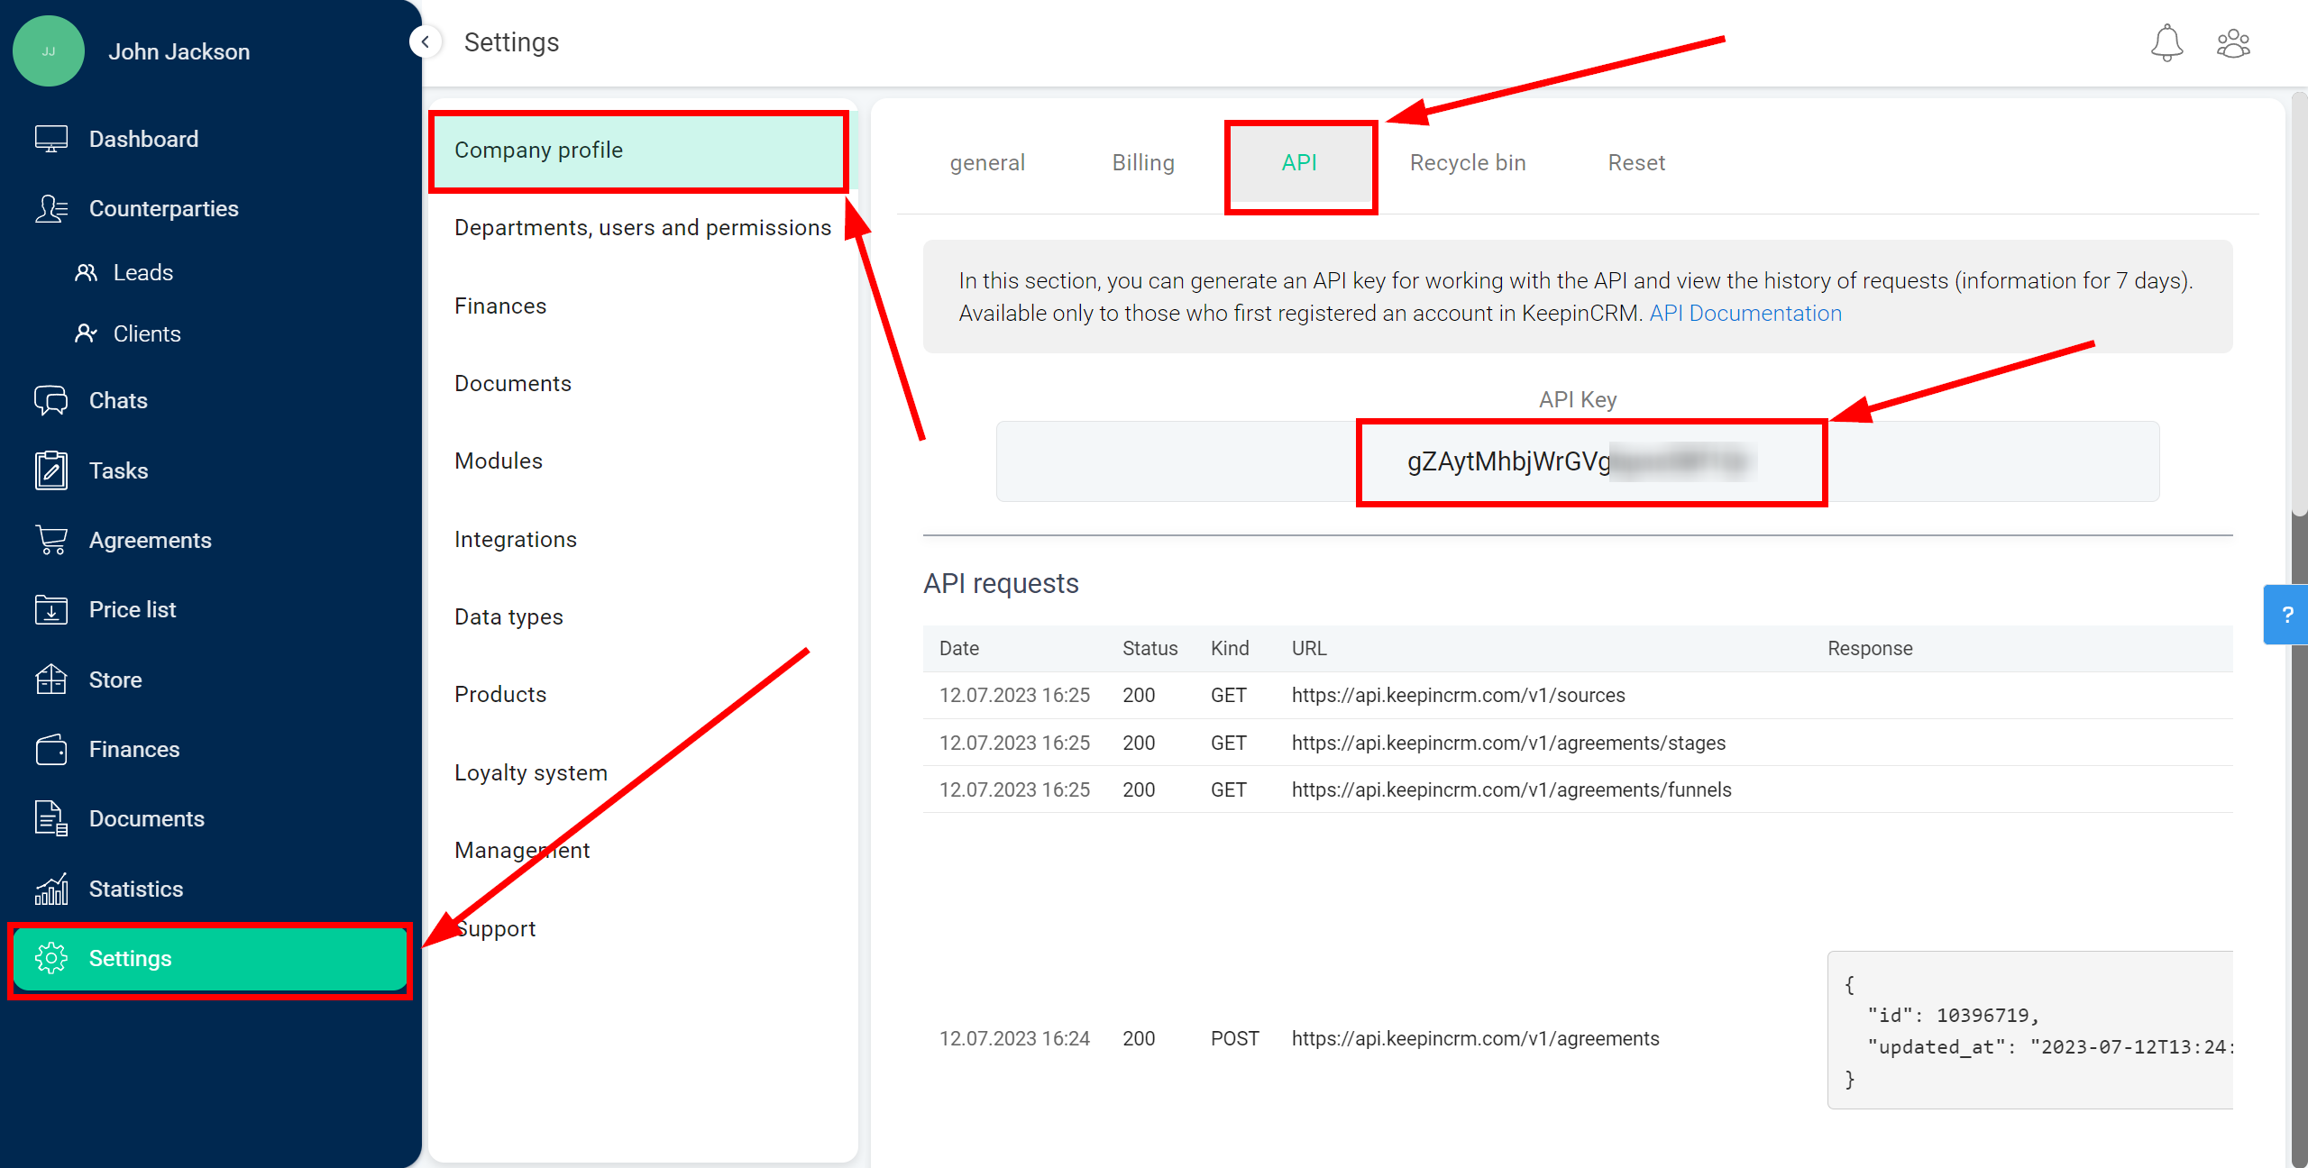Open Tasks label in sidebar
Viewport: 2308px width, 1168px height.
[x=118, y=470]
